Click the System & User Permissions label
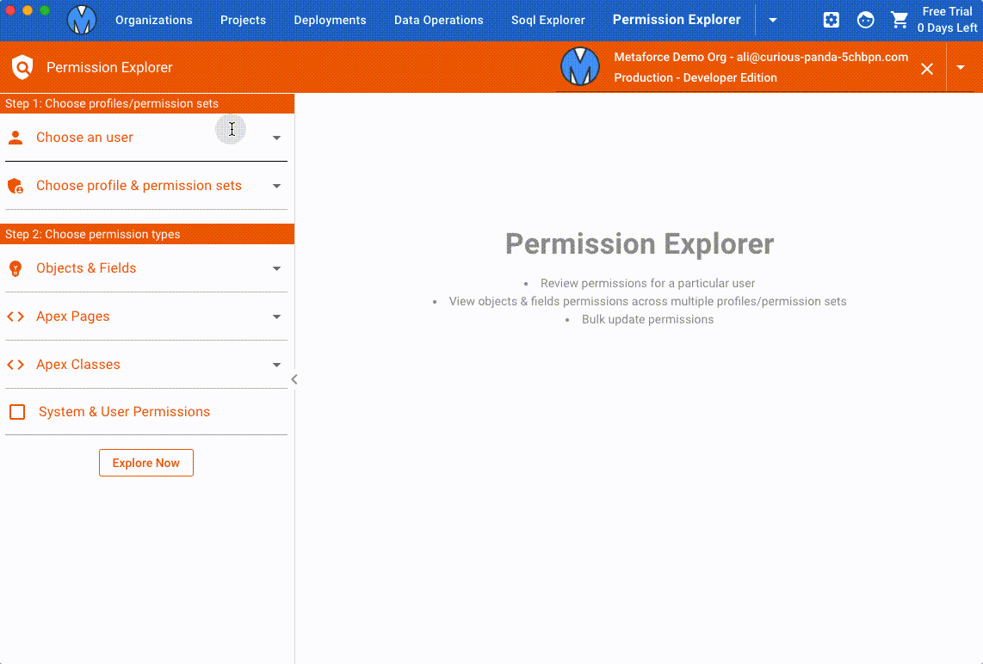 [x=124, y=411]
